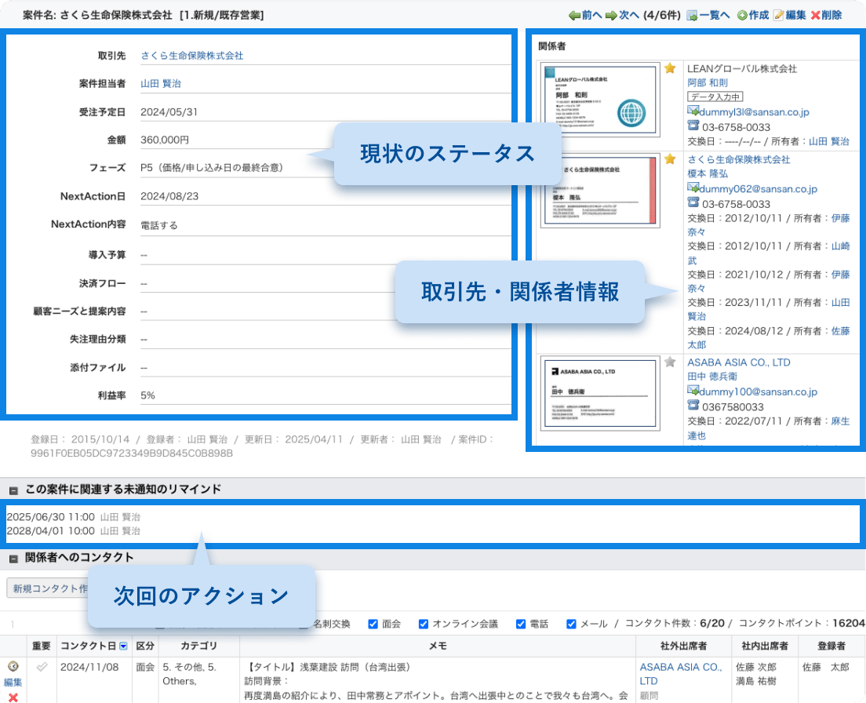Click the green right arrow for 次へ
The image size is (866, 703).
coord(611,16)
